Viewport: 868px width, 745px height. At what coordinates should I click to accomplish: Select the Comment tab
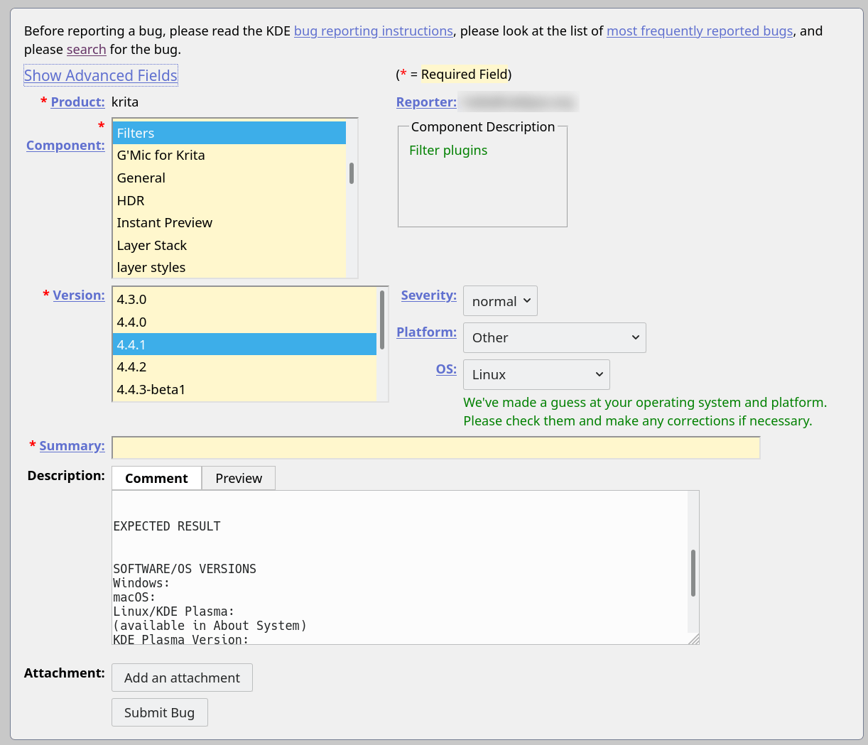click(x=156, y=479)
